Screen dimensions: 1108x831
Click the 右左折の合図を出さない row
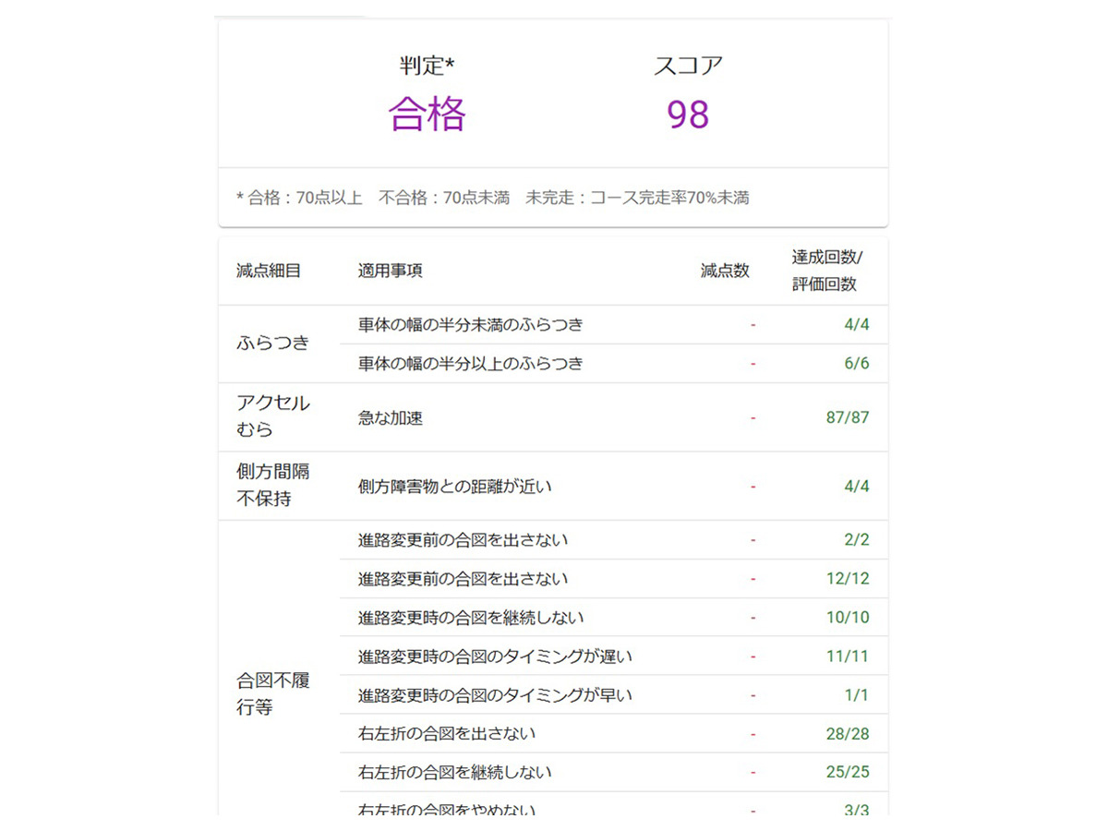point(447,734)
